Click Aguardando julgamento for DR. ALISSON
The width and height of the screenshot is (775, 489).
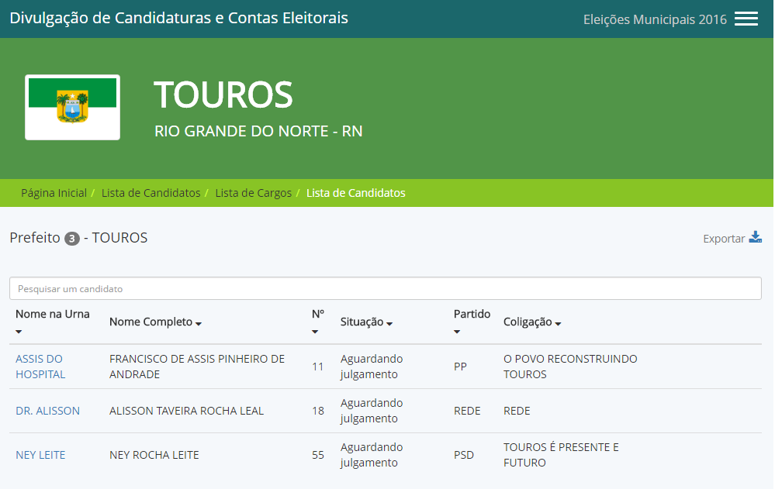pos(372,411)
